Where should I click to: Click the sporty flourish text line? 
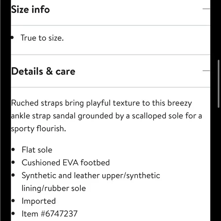click(38, 129)
